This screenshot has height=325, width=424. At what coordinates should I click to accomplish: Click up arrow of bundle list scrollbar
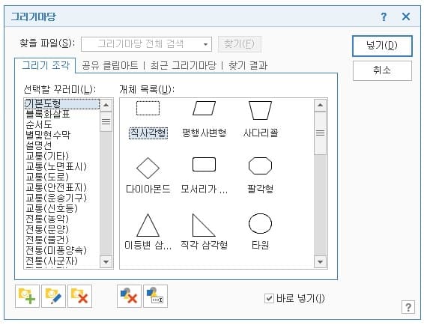pos(106,105)
